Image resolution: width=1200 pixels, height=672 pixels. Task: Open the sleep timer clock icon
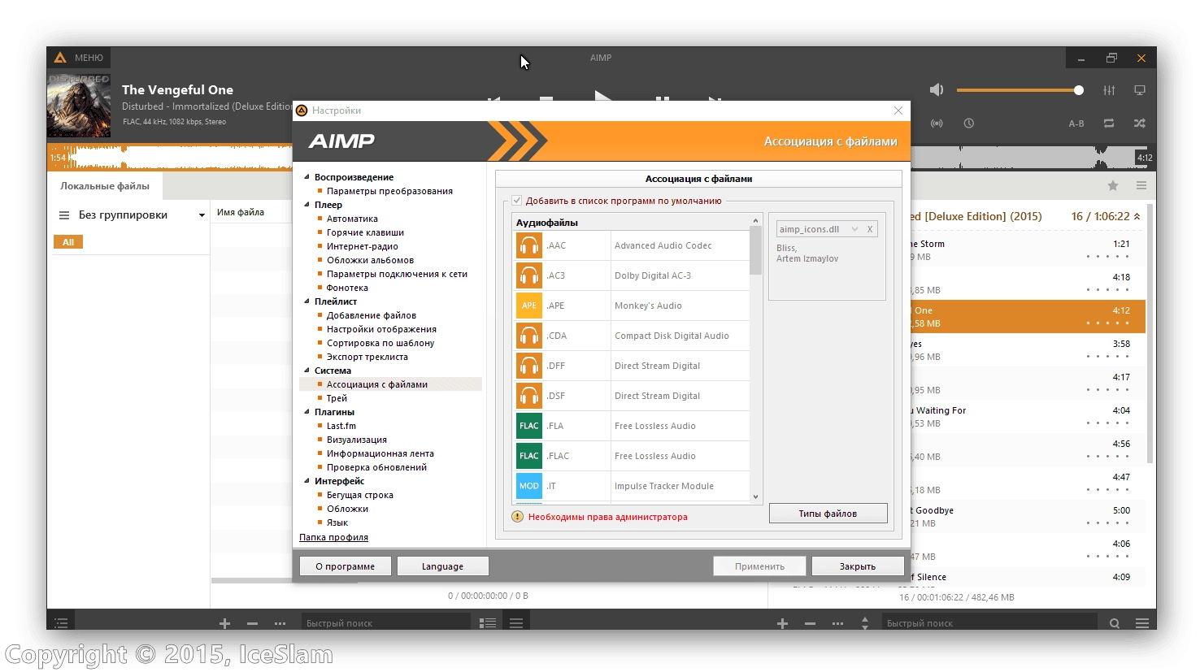(x=969, y=124)
